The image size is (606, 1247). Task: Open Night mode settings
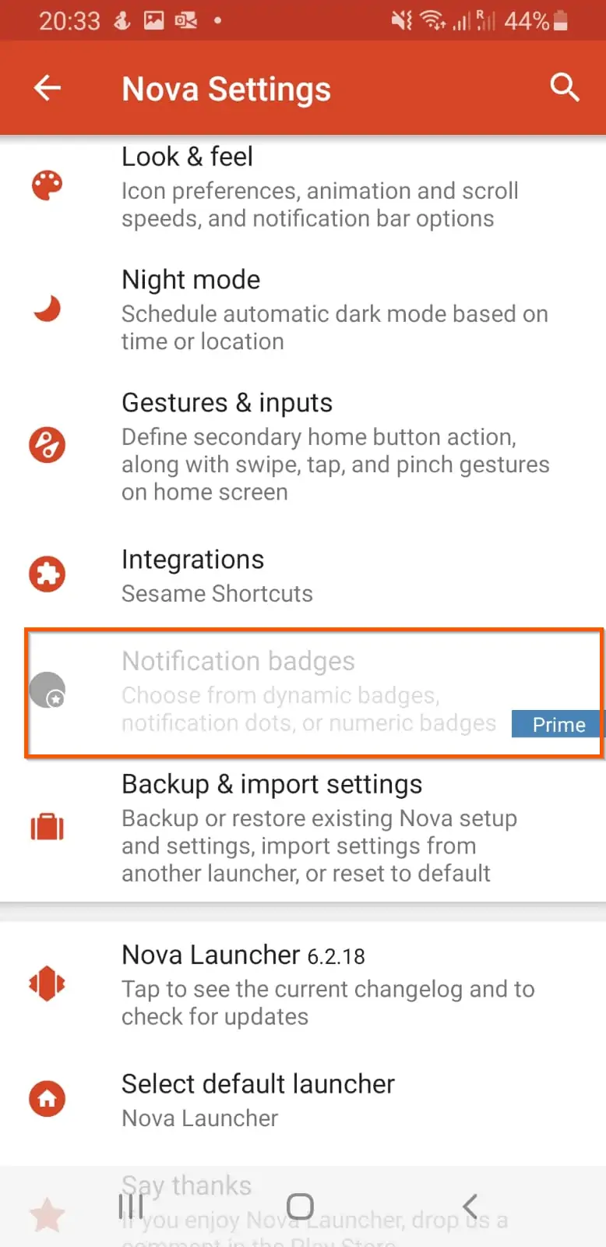tap(303, 309)
